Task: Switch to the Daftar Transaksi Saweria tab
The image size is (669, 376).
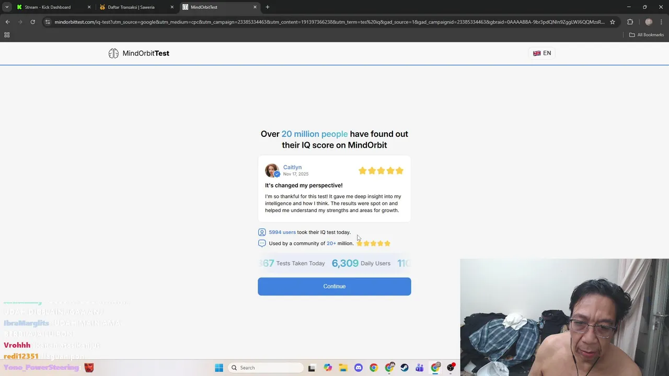Action: point(131,7)
